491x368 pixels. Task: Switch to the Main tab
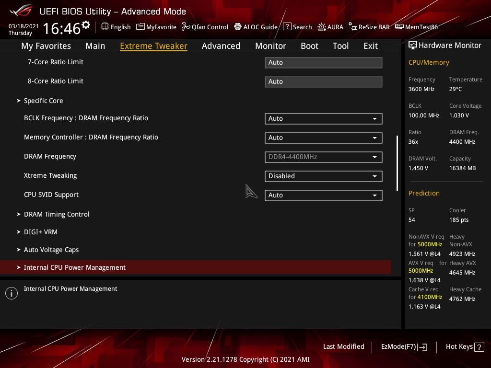click(x=95, y=46)
